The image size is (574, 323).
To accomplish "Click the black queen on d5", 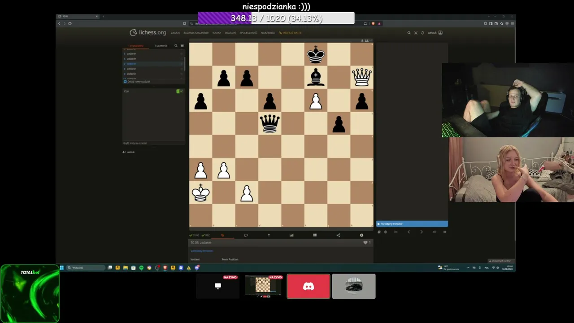I will tap(270, 123).
